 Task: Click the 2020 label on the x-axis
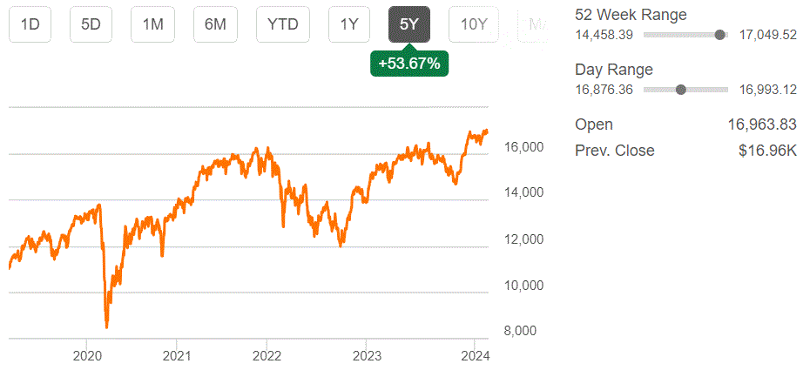tap(87, 355)
